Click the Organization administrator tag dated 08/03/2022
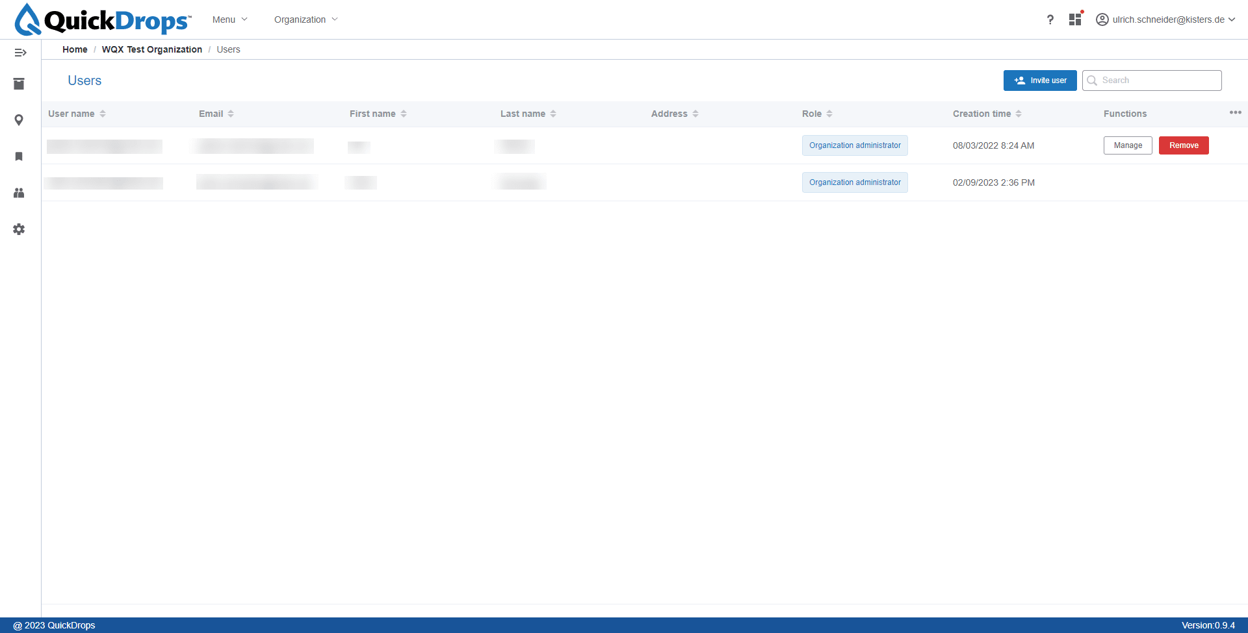The width and height of the screenshot is (1248, 633). (855, 145)
